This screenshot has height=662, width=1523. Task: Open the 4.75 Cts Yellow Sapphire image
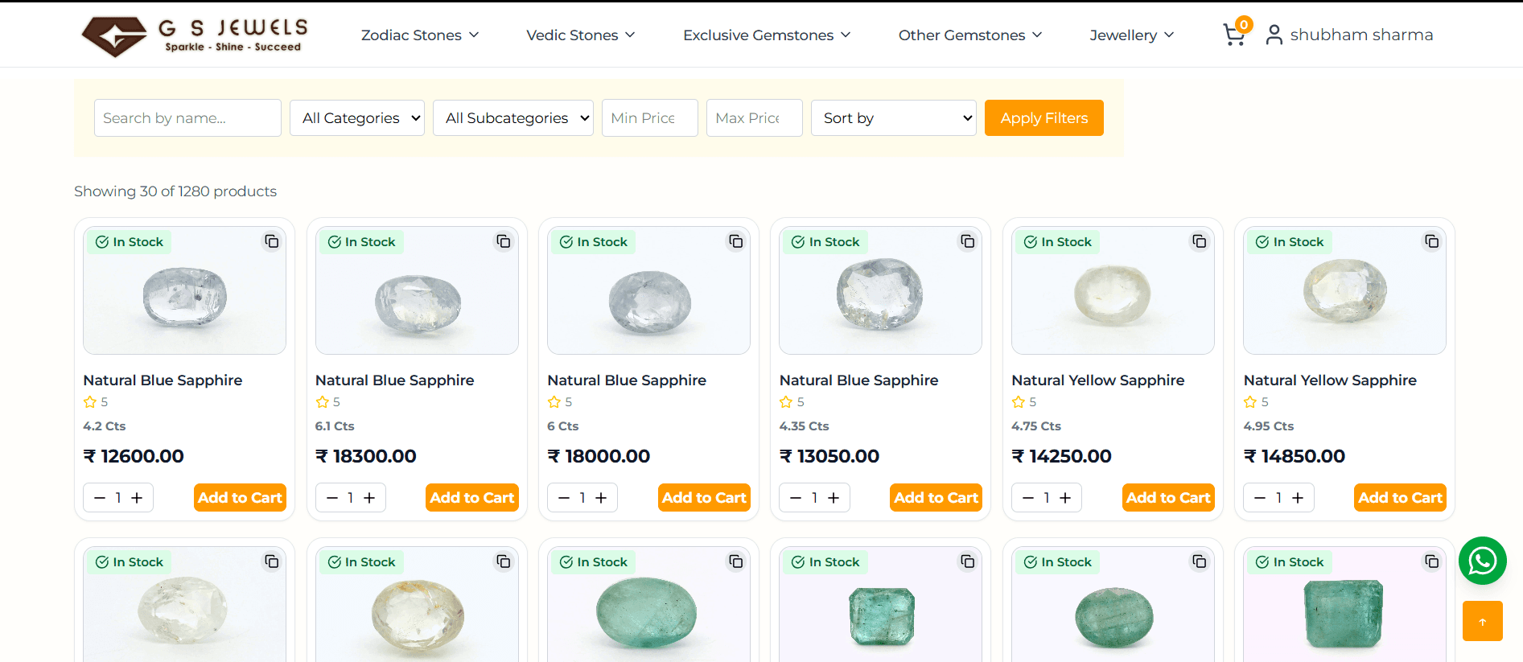click(1113, 290)
